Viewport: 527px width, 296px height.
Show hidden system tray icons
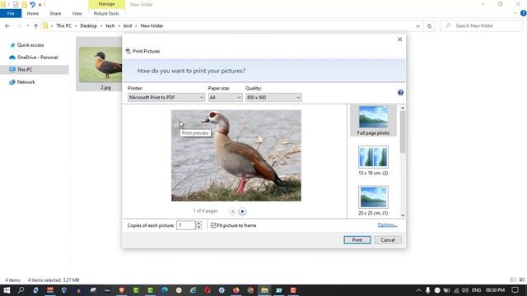tap(418, 290)
